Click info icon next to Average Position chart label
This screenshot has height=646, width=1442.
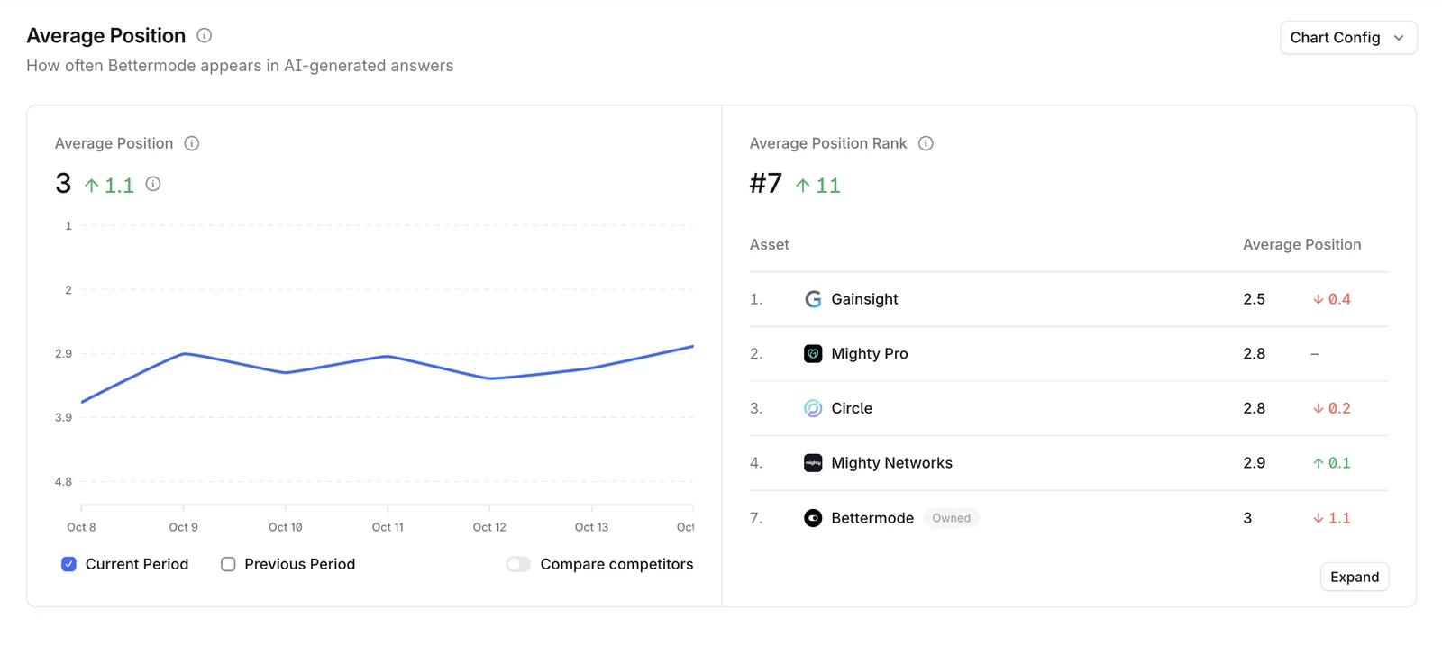click(x=192, y=143)
